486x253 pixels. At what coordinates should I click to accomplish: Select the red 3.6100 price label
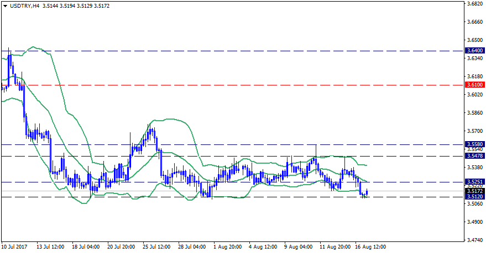click(475, 85)
